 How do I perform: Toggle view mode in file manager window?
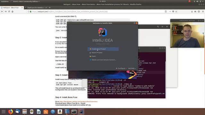tap(162, 27)
